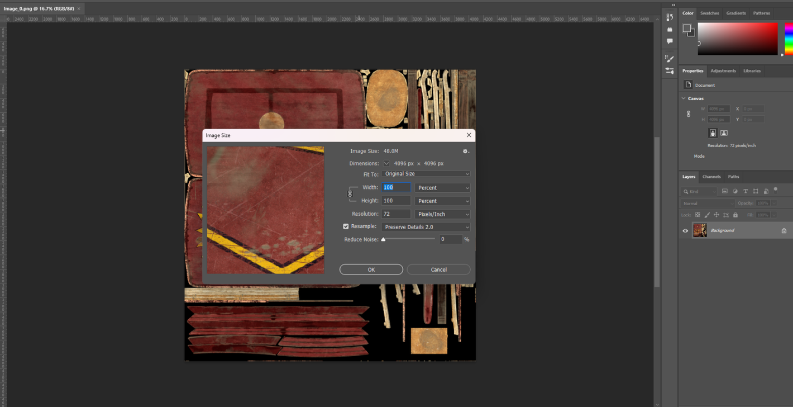Toggle the layer filter switch
Viewport: 793px width, 407px height.
(x=776, y=190)
